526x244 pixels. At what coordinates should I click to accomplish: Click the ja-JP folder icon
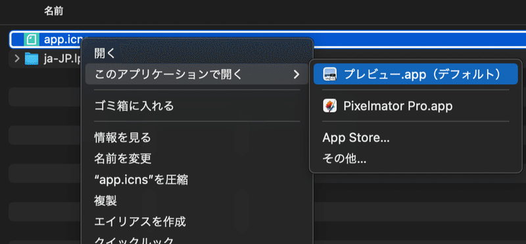coord(32,59)
